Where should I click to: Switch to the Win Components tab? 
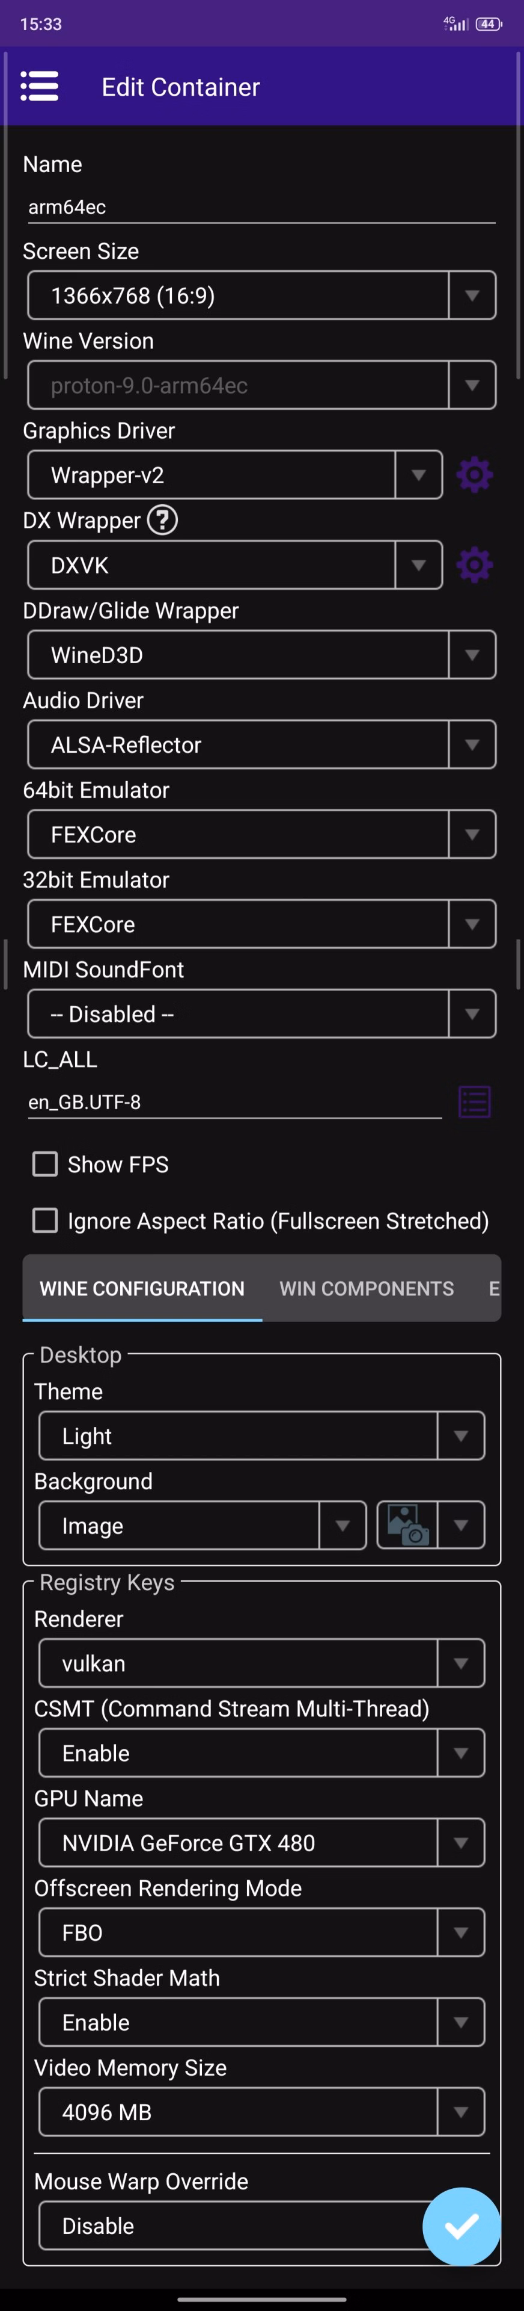367,1289
